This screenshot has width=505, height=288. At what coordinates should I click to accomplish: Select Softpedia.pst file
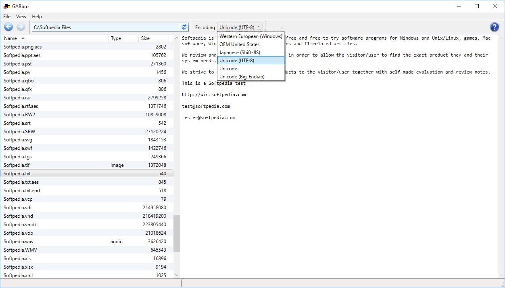coord(87,64)
